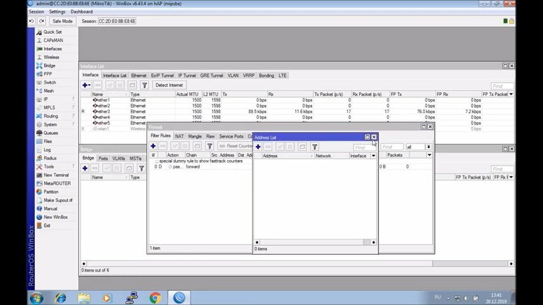Add new entry in Address List window
This screenshot has height=305, width=543.
258,147
